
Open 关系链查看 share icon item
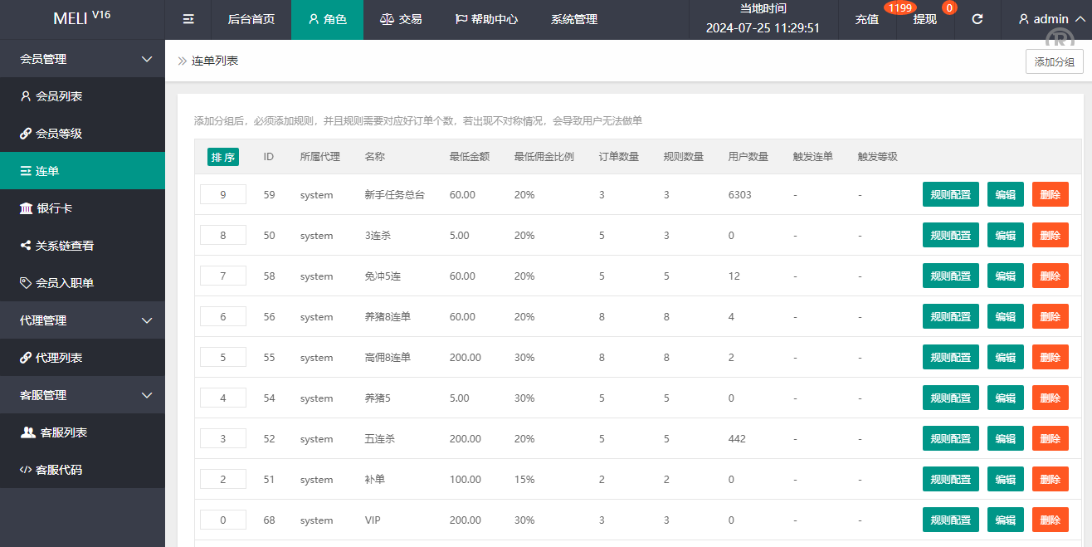(x=56, y=246)
